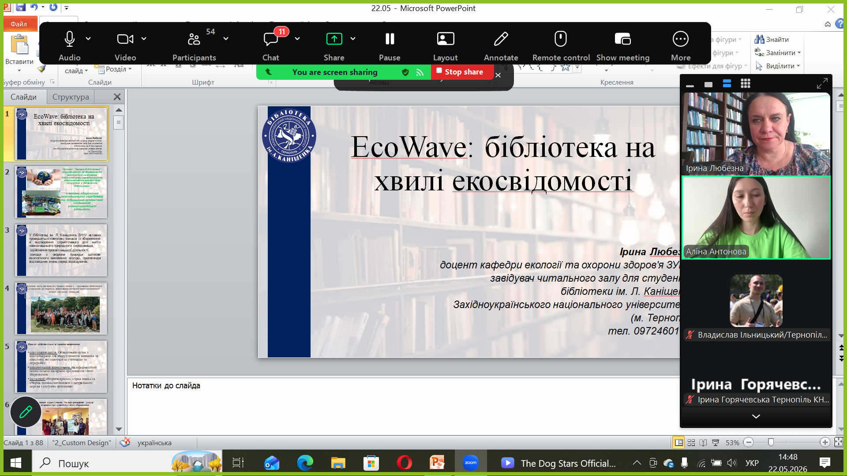Open Zoom from the taskbar
This screenshot has height=476, width=847.
[x=470, y=463]
